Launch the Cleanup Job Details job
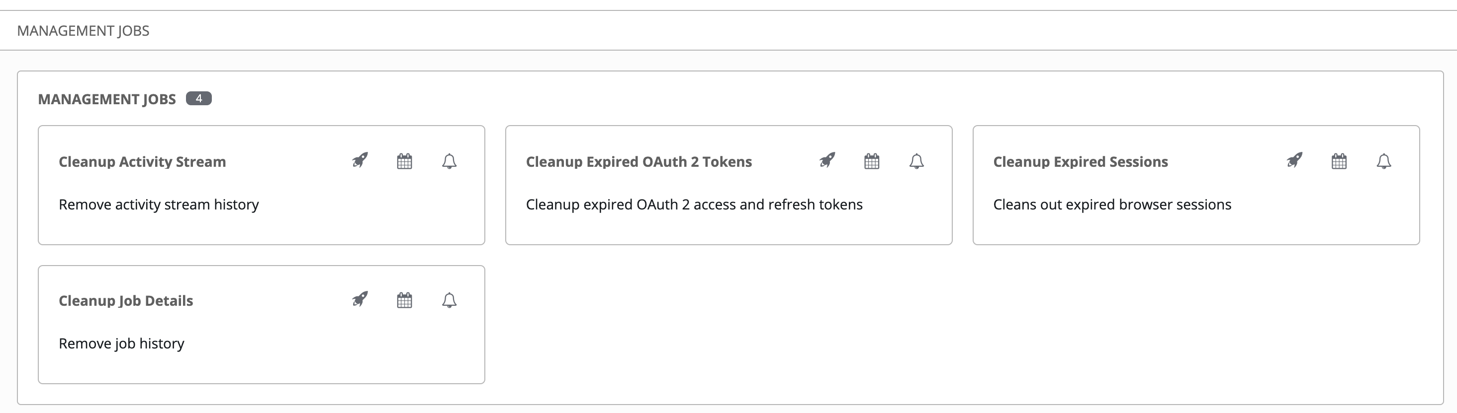 click(360, 300)
